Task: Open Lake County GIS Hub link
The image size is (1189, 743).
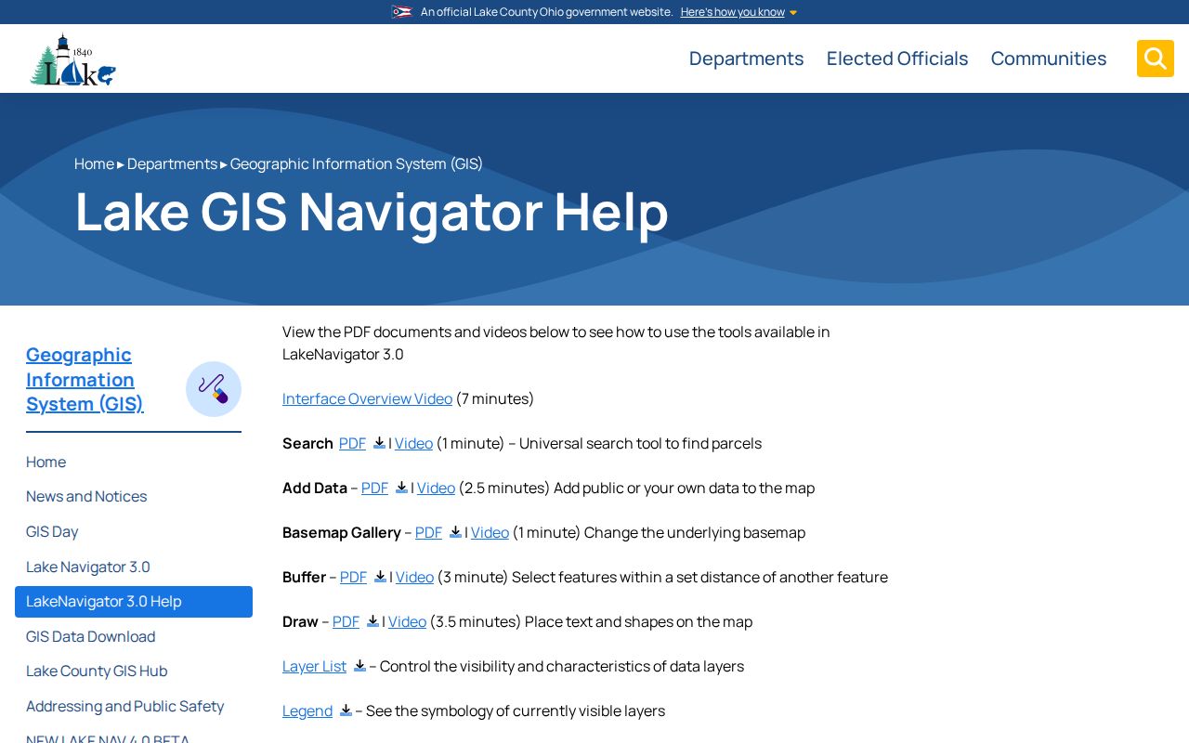Action: tap(97, 671)
